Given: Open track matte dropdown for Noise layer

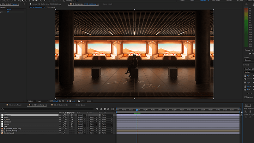Looking at the screenshot, I should click(93, 117).
